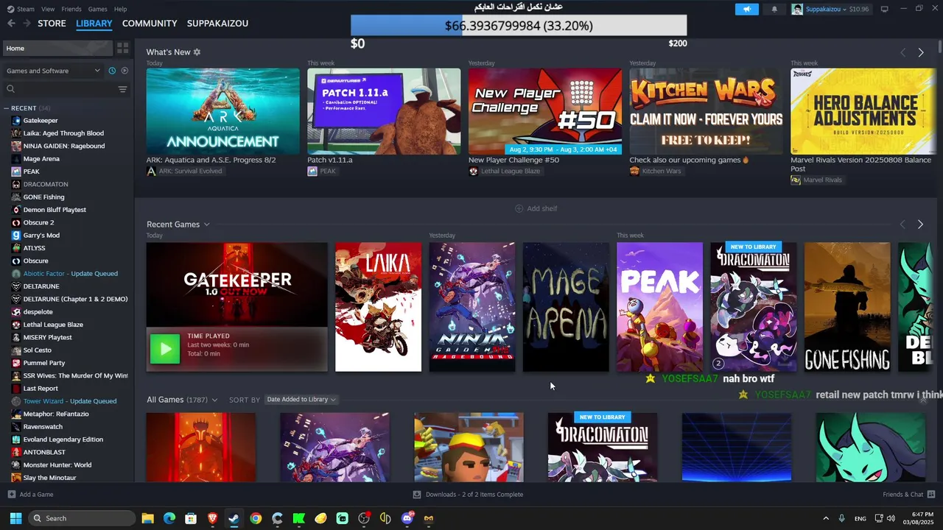Open Laika game cover in Recent Games
The width and height of the screenshot is (943, 530).
pos(378,307)
